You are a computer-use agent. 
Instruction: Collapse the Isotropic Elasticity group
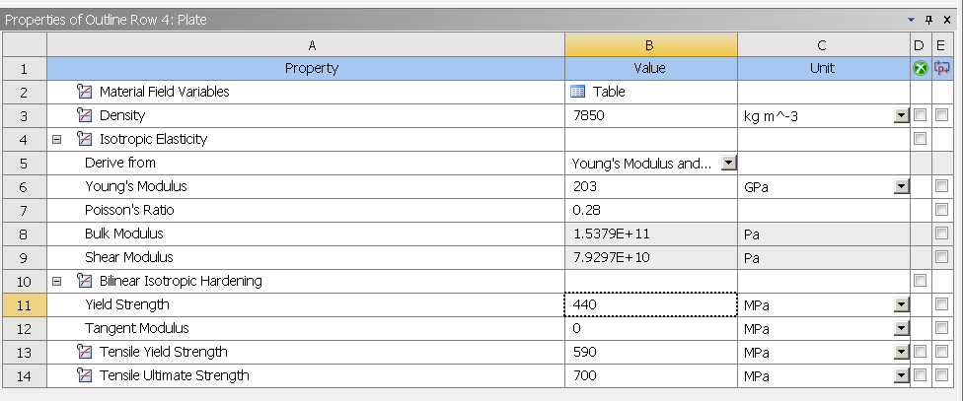pos(56,139)
